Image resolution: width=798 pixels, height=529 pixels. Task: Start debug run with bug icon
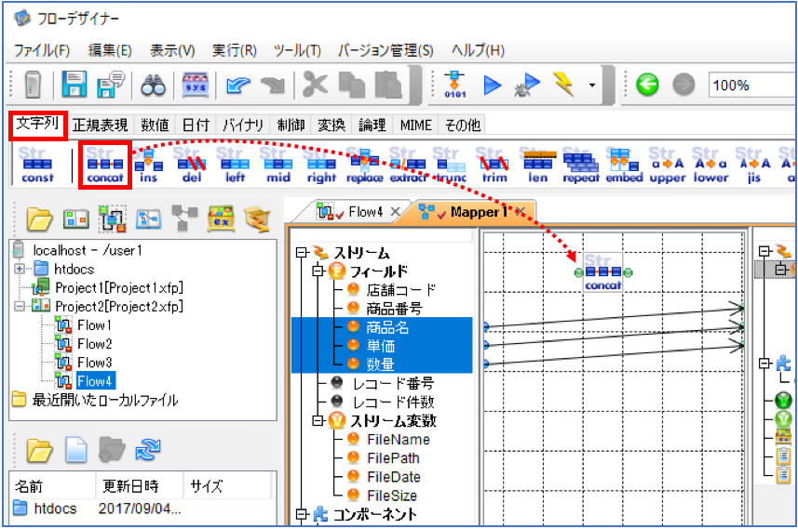(x=526, y=85)
